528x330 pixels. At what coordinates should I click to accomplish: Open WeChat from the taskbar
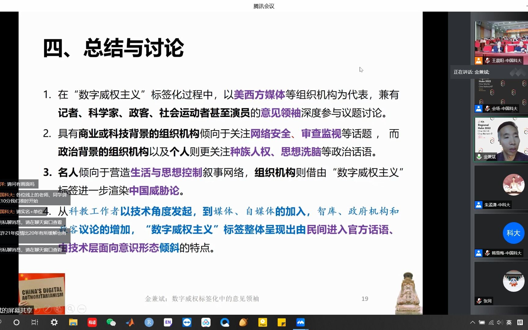coord(111,322)
